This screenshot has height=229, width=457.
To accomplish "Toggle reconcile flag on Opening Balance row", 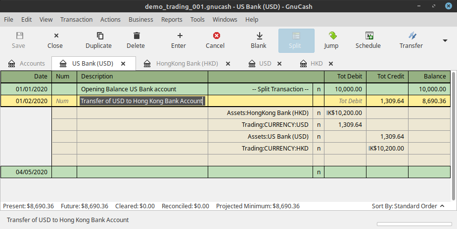I will [x=319, y=89].
